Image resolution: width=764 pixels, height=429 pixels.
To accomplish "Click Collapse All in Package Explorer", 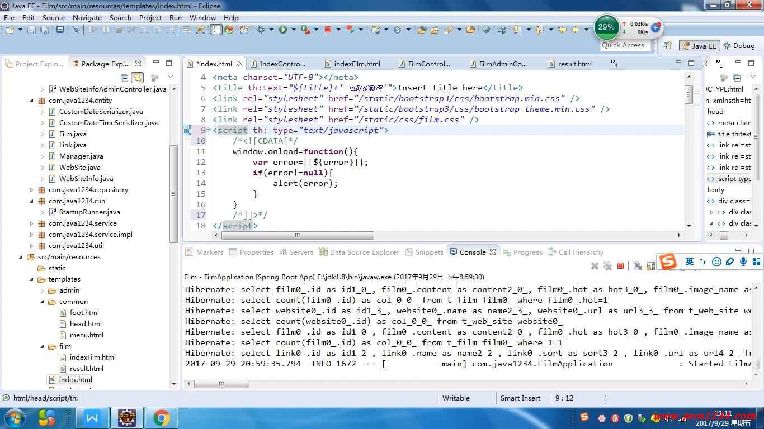I will (125, 78).
